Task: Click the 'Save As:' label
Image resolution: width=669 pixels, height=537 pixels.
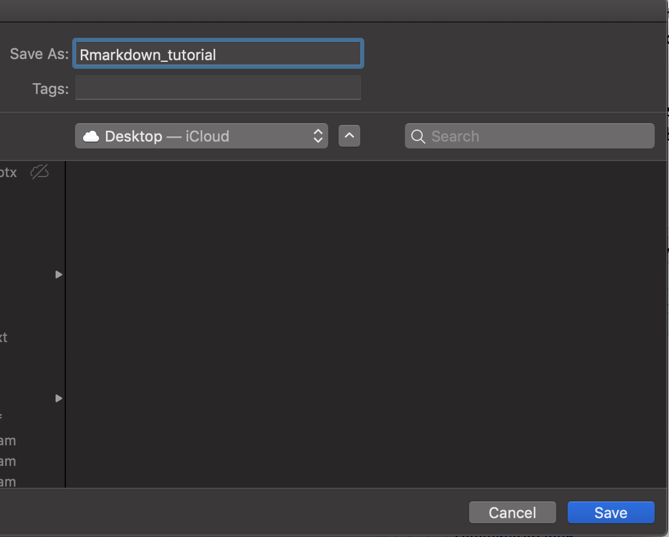Action: point(39,54)
